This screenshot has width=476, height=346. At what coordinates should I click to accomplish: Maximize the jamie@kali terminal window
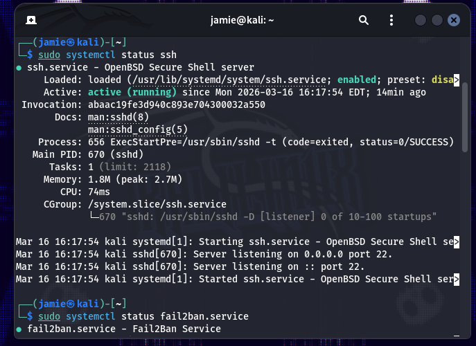point(437,20)
